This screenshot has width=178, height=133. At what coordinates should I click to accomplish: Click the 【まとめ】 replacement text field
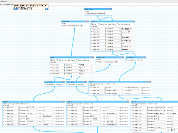point(47,124)
